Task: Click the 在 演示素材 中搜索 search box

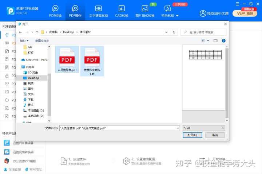Action: tap(203, 32)
